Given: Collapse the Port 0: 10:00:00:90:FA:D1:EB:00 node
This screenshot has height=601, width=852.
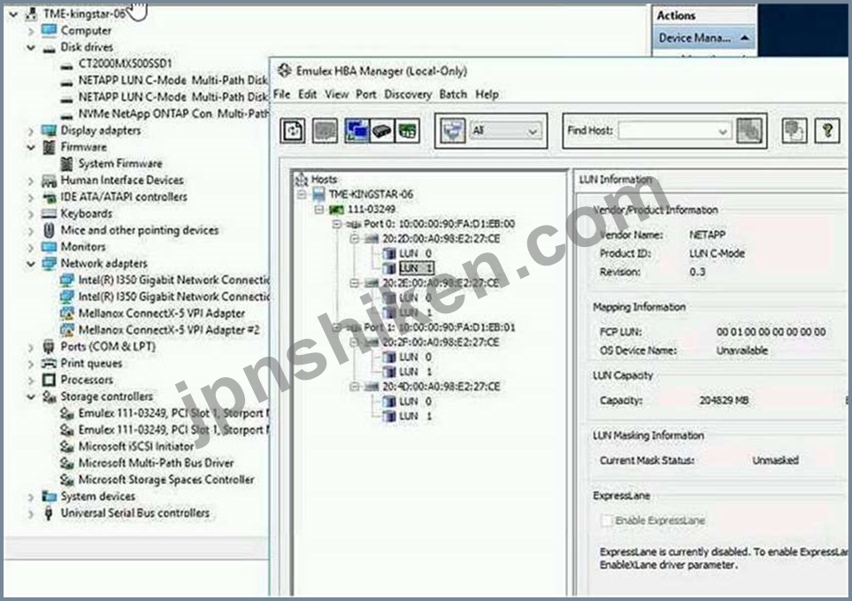Looking at the screenshot, I should coord(337,224).
